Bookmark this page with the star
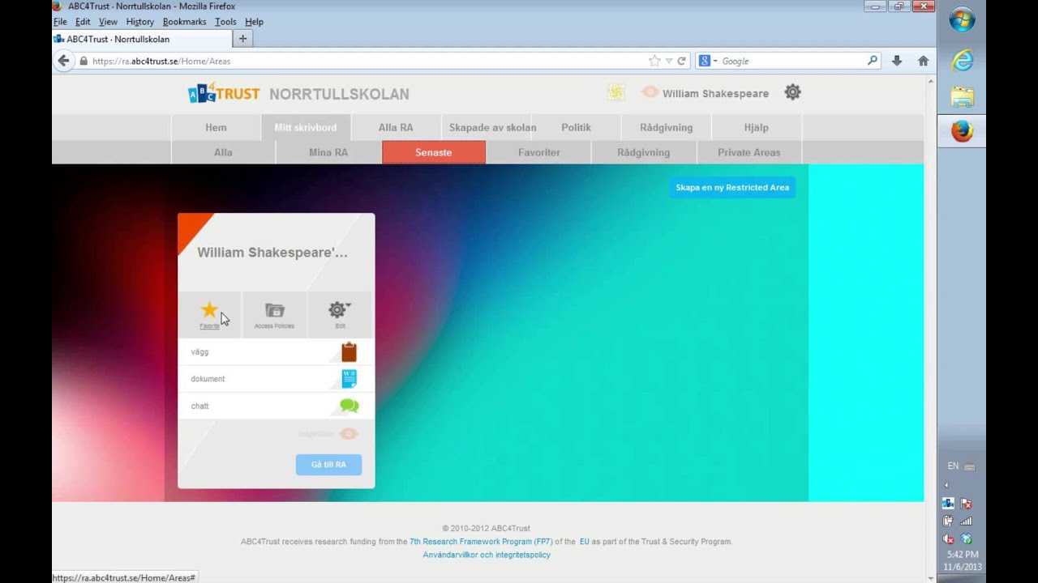1038x583 pixels. coord(654,61)
